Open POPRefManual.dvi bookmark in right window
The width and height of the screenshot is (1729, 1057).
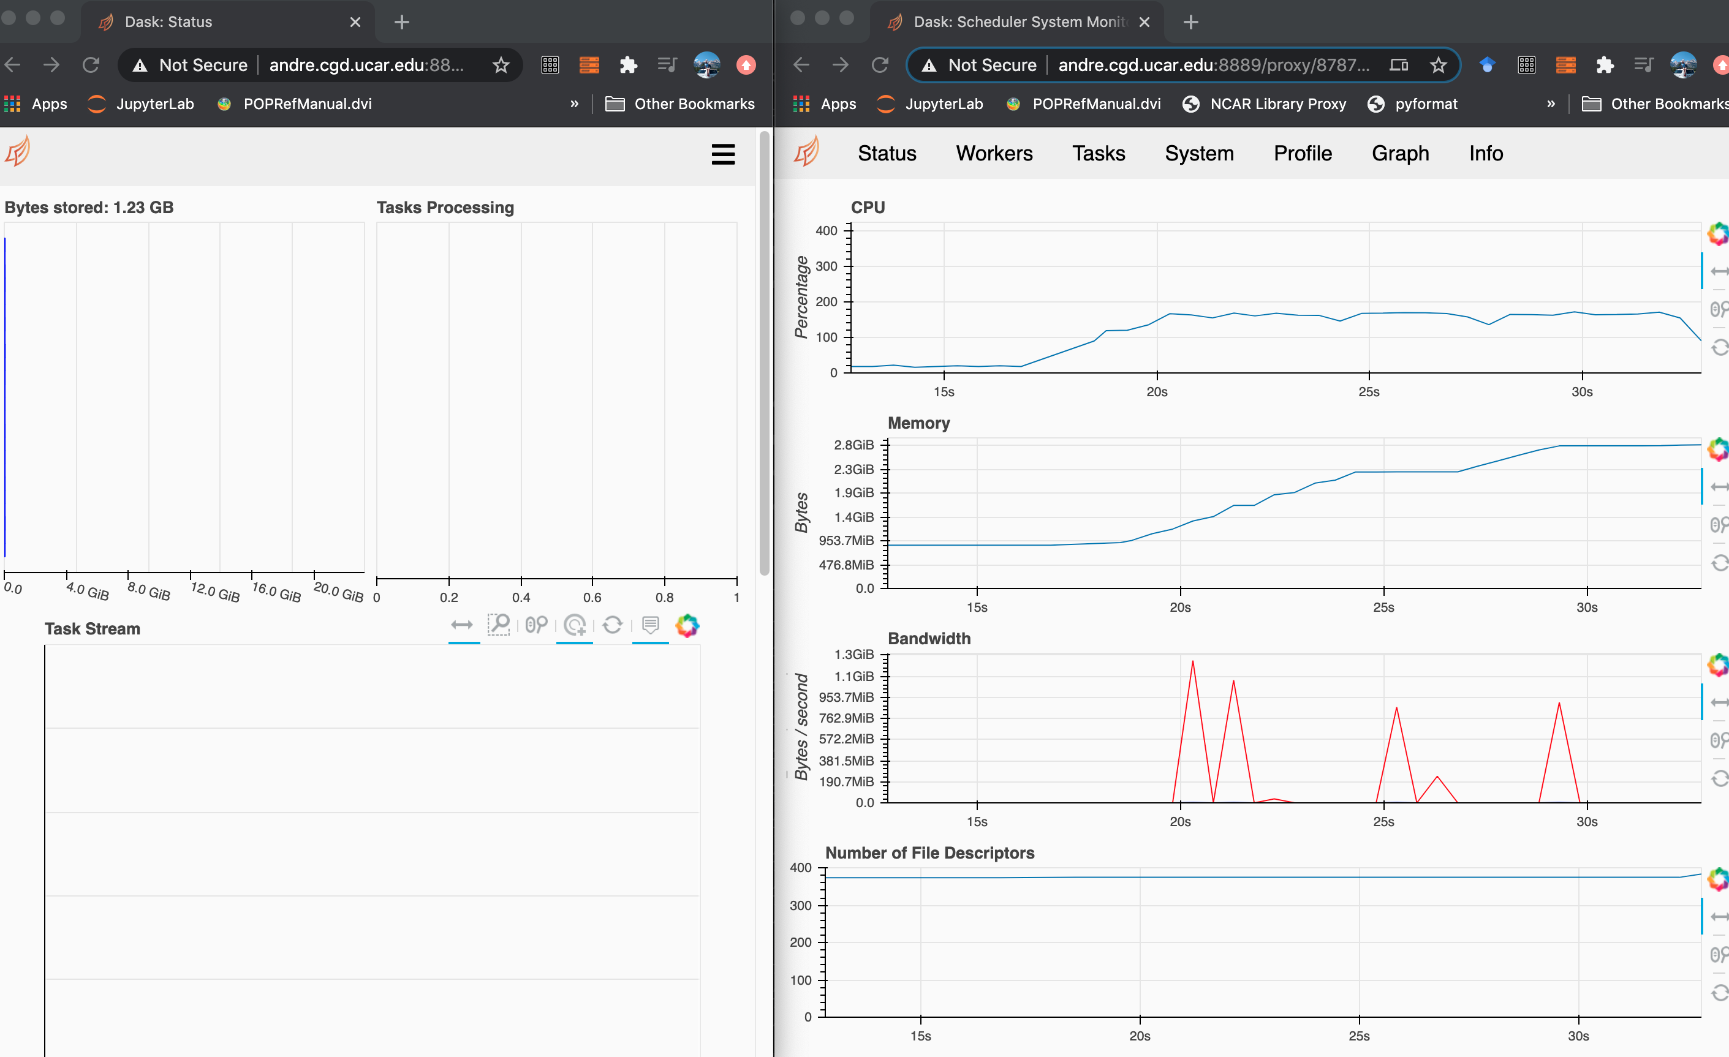point(1083,104)
